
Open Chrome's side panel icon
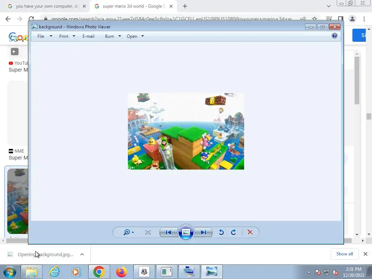[341, 19]
